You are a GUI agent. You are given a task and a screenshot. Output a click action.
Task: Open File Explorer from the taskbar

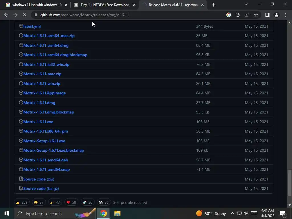coord(117,213)
